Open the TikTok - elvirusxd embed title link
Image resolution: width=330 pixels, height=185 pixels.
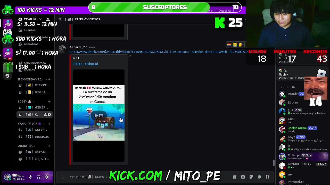[x=85, y=64]
